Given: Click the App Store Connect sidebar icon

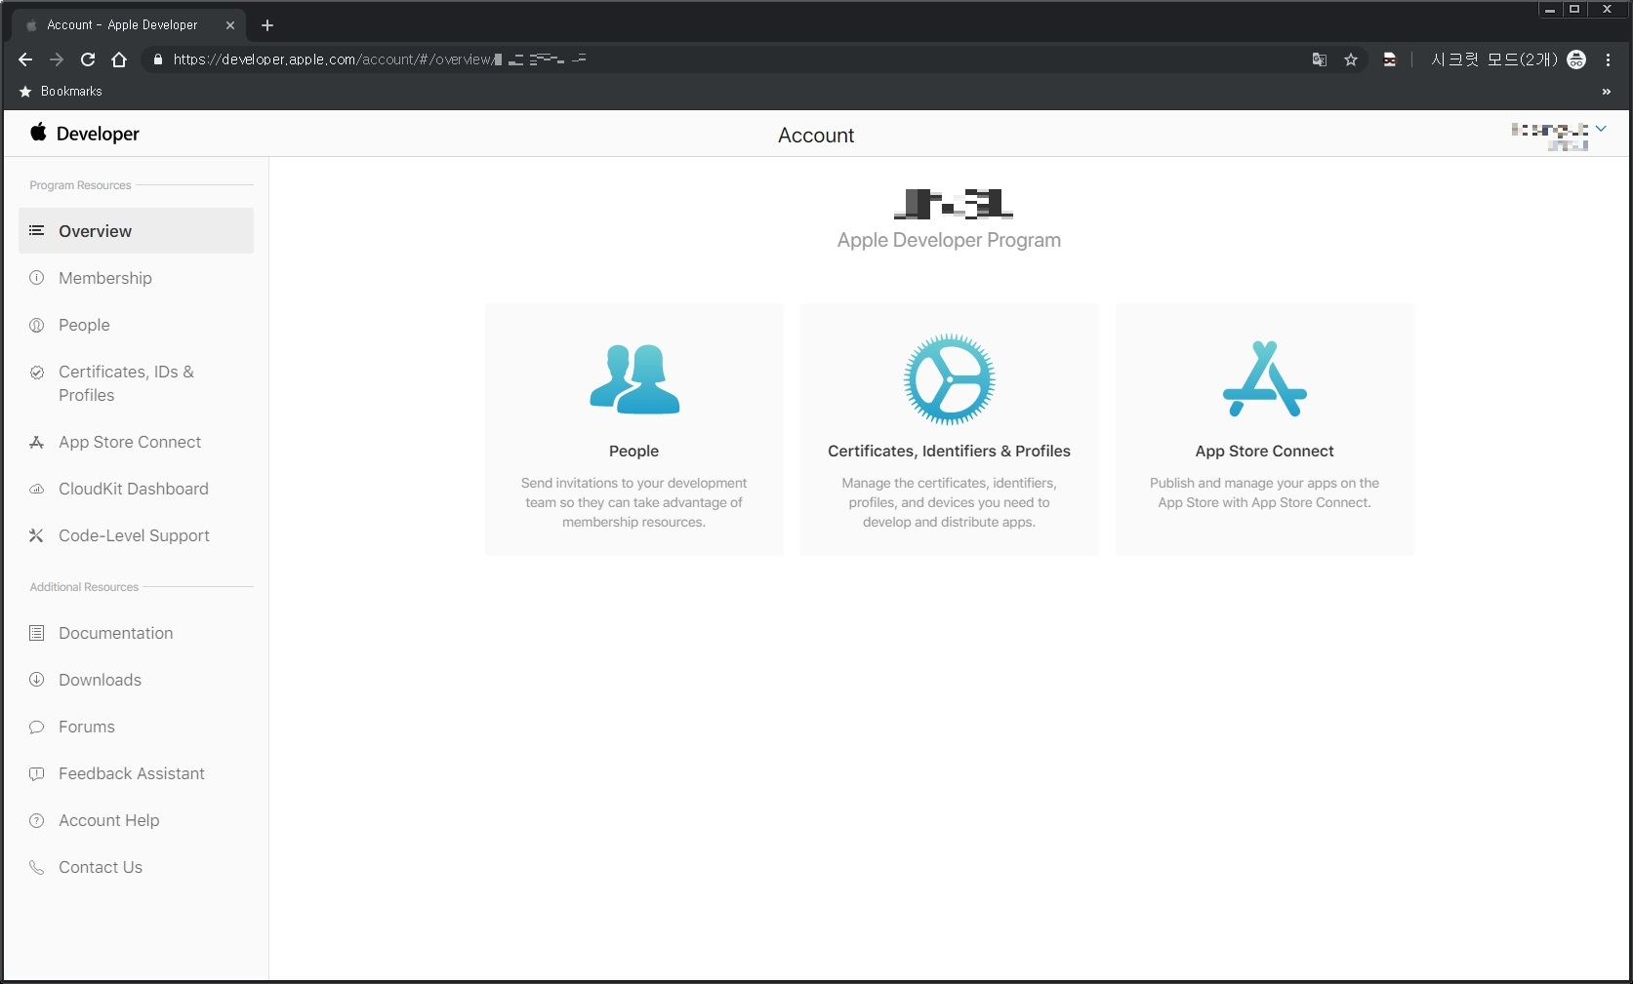Looking at the screenshot, I should (37, 442).
